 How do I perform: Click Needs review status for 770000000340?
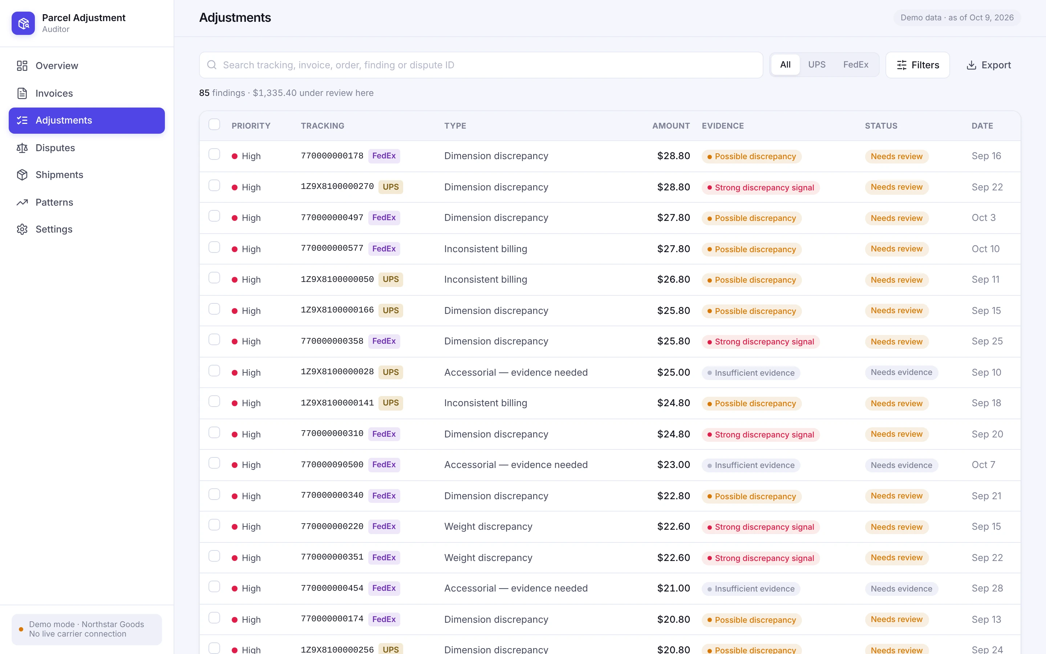(x=896, y=496)
